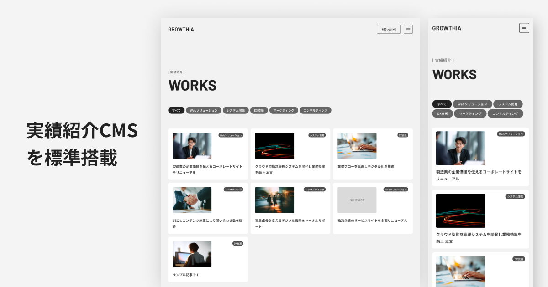Open the thumbnail on the サンプル記事です card
This screenshot has height=287, width=548.
[x=192, y=254]
